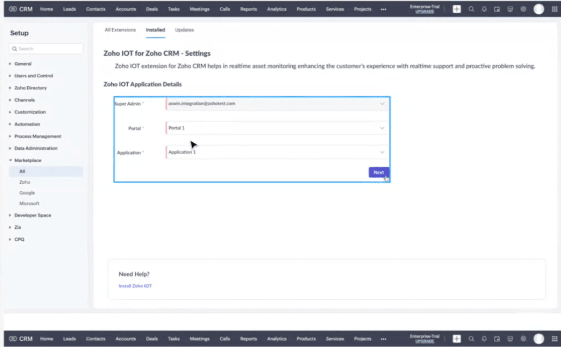Open Tasks in the top navigation bar
Image resolution: width=561 pixels, height=347 pixels.
(174, 9)
